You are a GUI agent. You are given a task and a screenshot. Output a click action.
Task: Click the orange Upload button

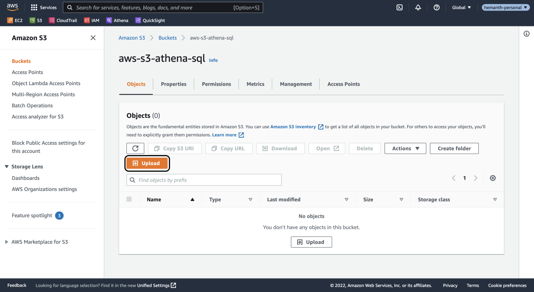(x=147, y=163)
